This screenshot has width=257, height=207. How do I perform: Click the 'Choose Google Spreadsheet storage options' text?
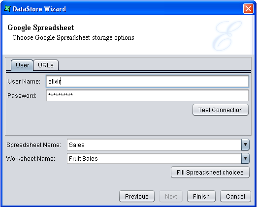click(73, 38)
